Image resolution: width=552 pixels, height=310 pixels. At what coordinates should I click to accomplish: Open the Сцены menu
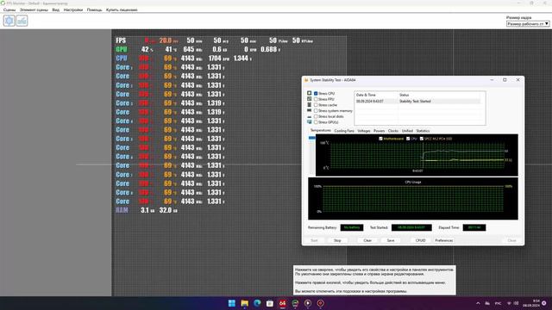click(x=9, y=9)
